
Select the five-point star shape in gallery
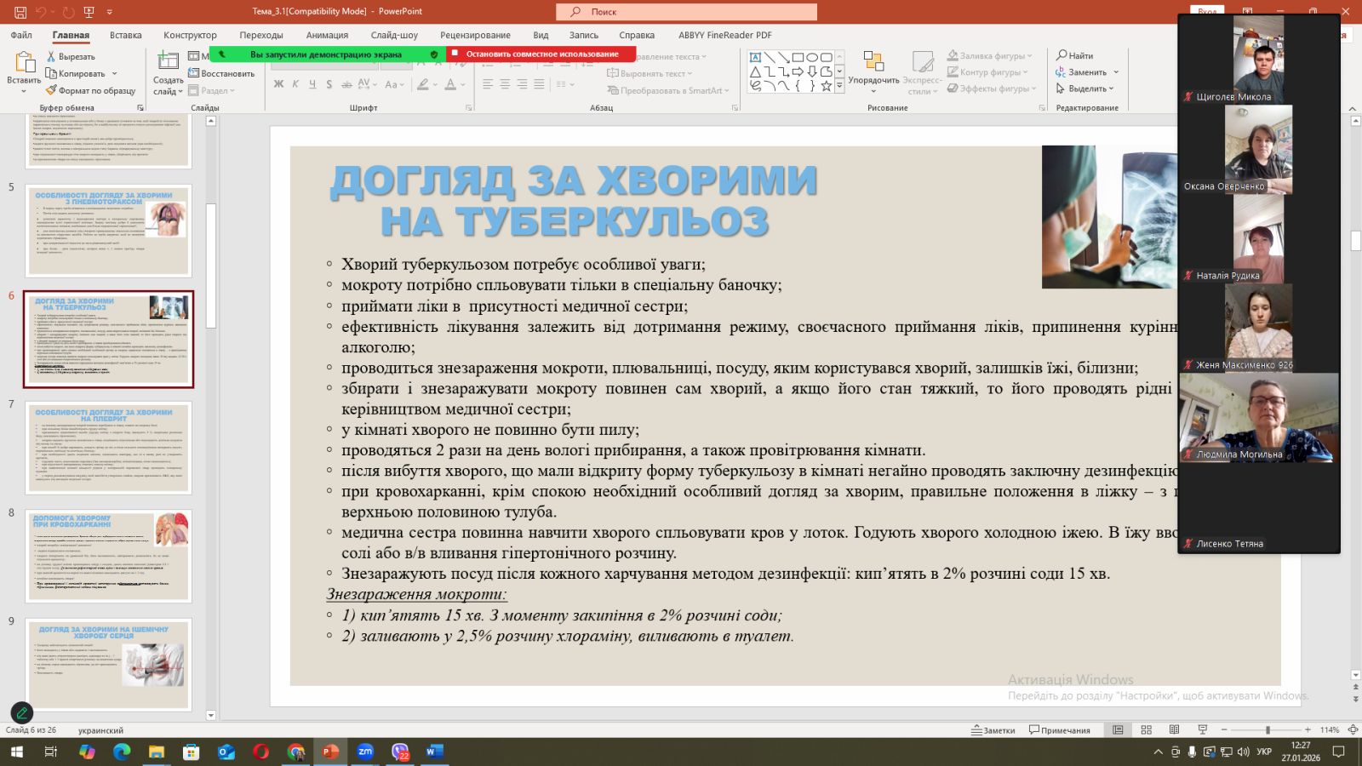coord(826,86)
